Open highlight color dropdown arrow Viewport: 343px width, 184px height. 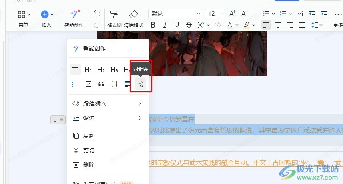[x=254, y=25]
